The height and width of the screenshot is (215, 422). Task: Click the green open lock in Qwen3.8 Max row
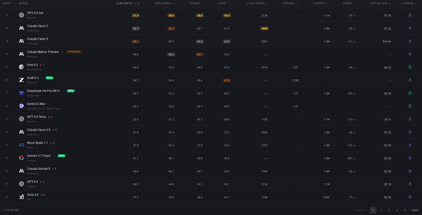pyautogui.click(x=410, y=106)
